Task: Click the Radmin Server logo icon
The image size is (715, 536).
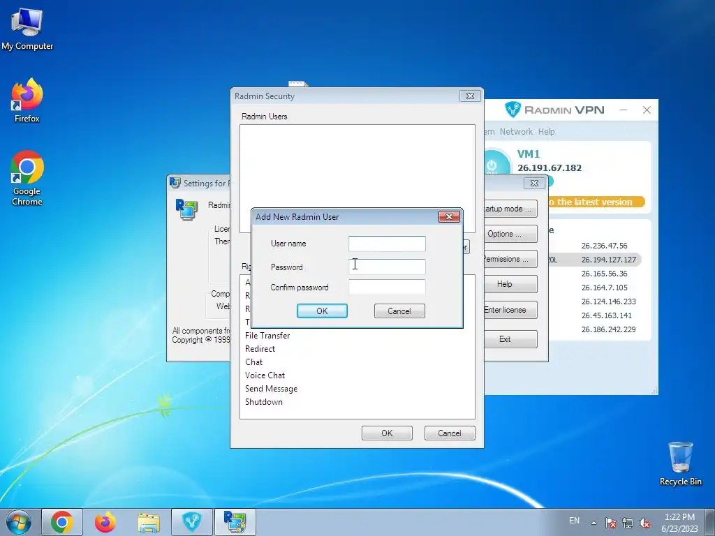Action: pos(186,209)
